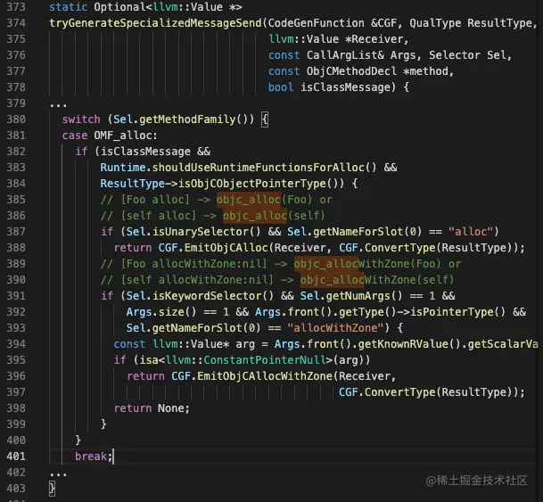Click objc_allocWithZone(self) comment on line 390
This screenshot has width=543, height=502.
[377, 280]
